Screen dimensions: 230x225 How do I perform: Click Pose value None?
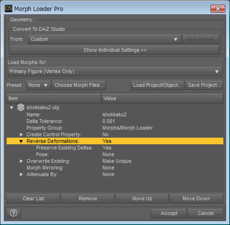108,154
